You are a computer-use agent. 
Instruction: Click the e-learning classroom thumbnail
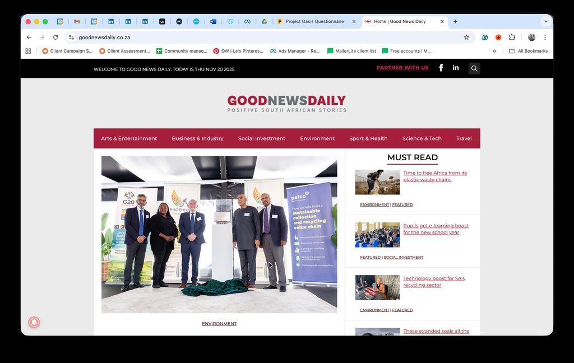click(377, 235)
